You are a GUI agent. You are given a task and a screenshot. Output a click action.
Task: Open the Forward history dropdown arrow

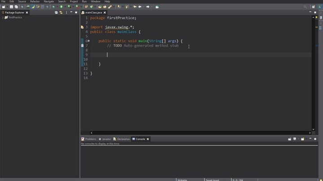coord(152,7)
